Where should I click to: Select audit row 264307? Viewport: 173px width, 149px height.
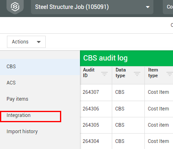pos(126,92)
